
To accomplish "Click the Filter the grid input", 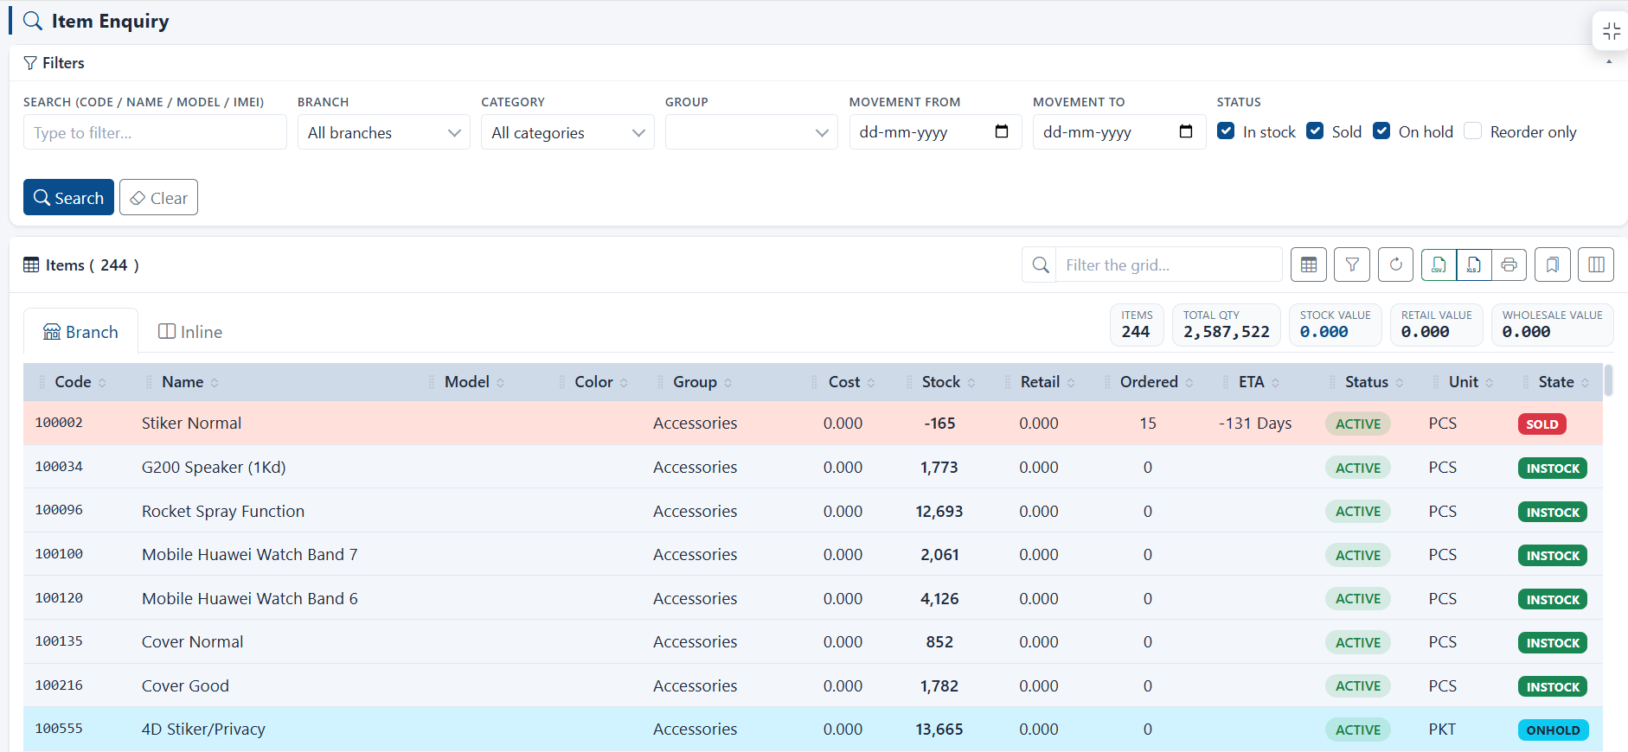I will [x=1169, y=264].
